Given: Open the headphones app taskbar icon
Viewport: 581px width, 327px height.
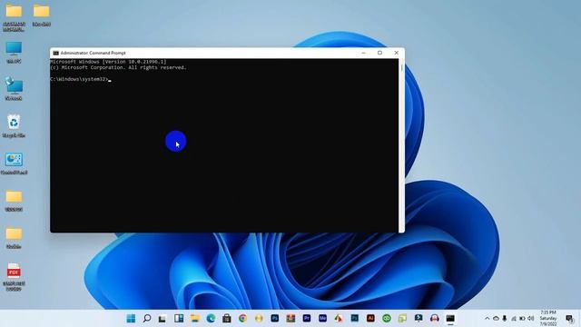Looking at the screenshot, I should tap(434, 318).
